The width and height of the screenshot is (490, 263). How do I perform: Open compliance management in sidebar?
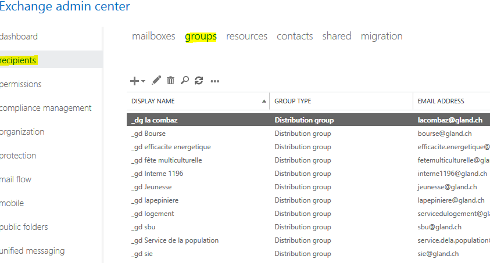coord(46,108)
